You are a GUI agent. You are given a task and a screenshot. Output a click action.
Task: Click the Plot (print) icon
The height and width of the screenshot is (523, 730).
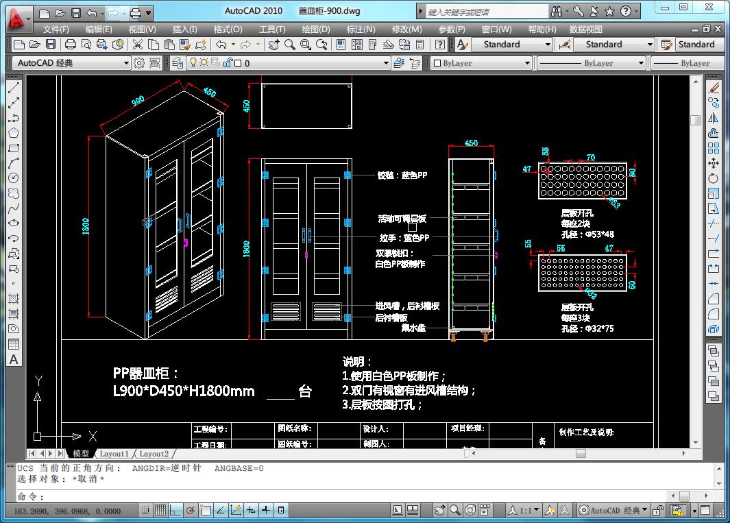point(71,45)
